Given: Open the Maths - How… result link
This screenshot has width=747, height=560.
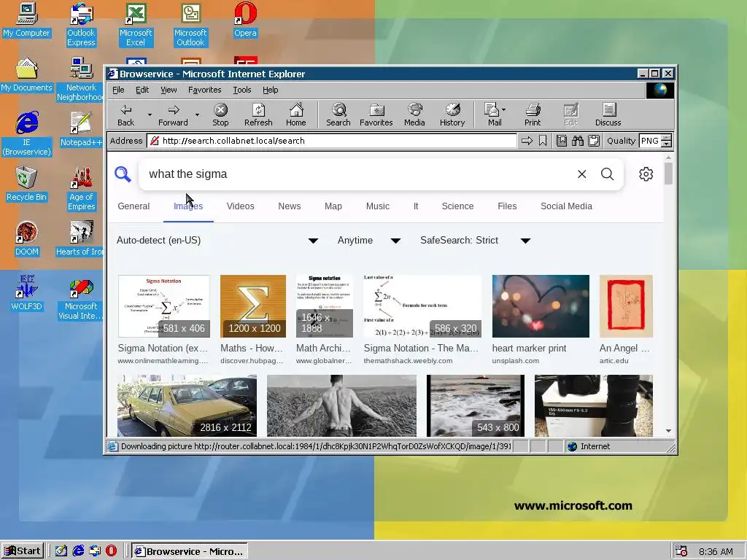Looking at the screenshot, I should point(252,348).
